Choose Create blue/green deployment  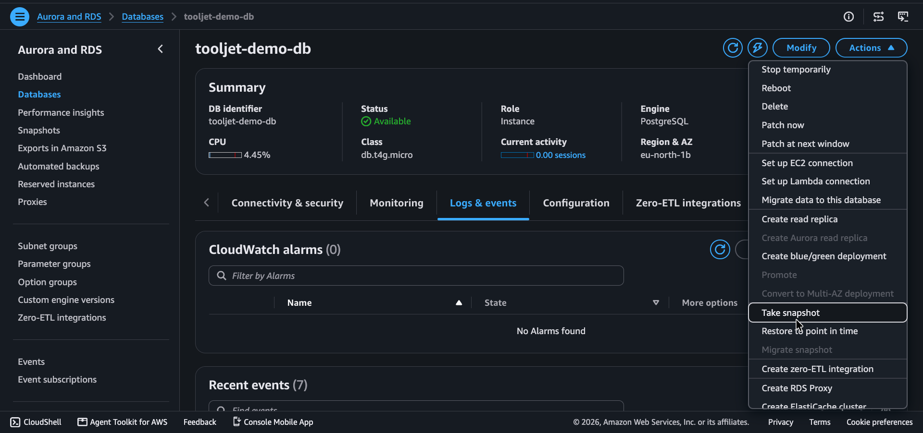pos(828,256)
